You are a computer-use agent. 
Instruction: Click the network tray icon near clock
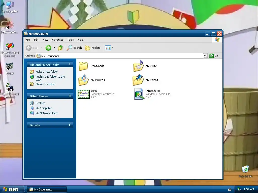[x=239, y=189]
